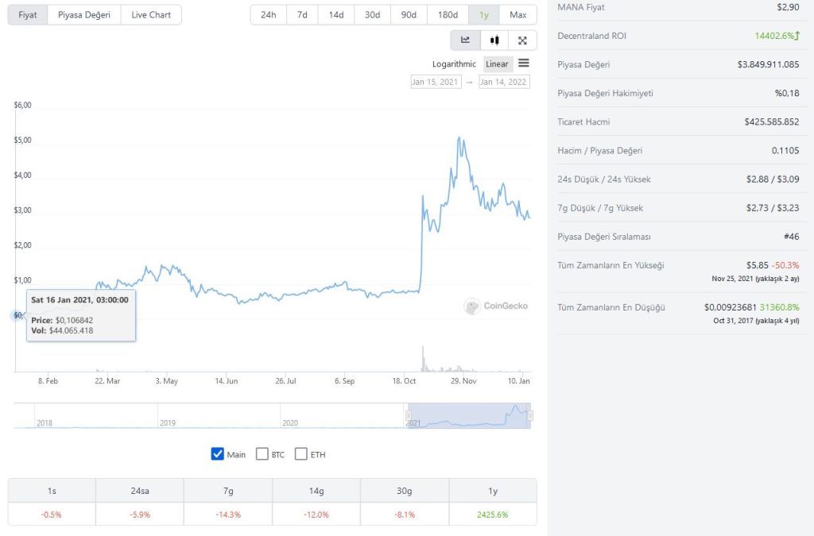Click the 0.1105 volume ratio value
814x536 pixels.
(x=785, y=150)
